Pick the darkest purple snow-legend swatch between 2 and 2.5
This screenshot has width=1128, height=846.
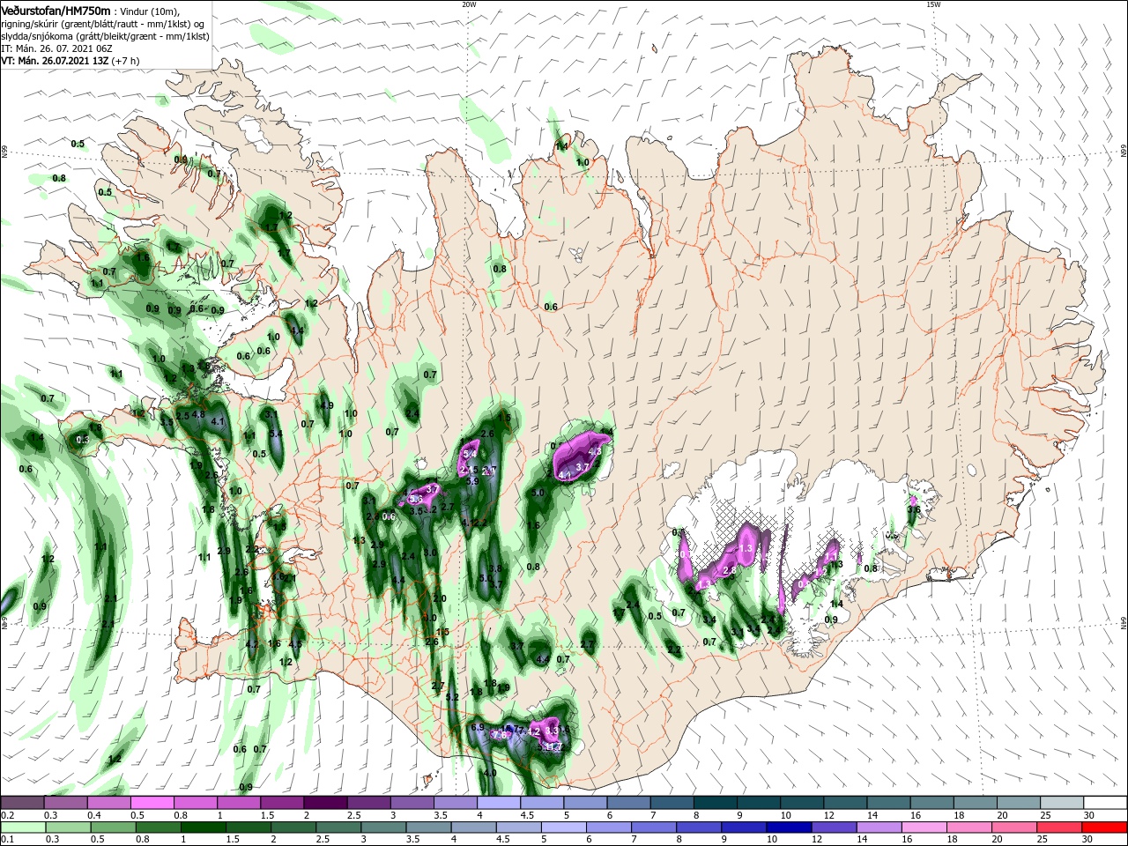coord(325,802)
